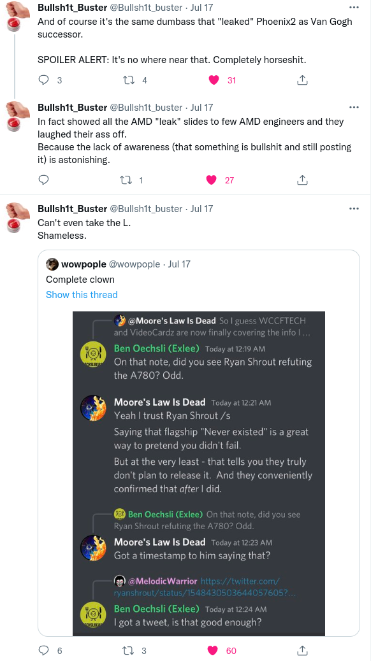Image resolution: width=385 pixels, height=661 pixels.
Task: Click the "Show this thread" link
Action: [x=82, y=295]
